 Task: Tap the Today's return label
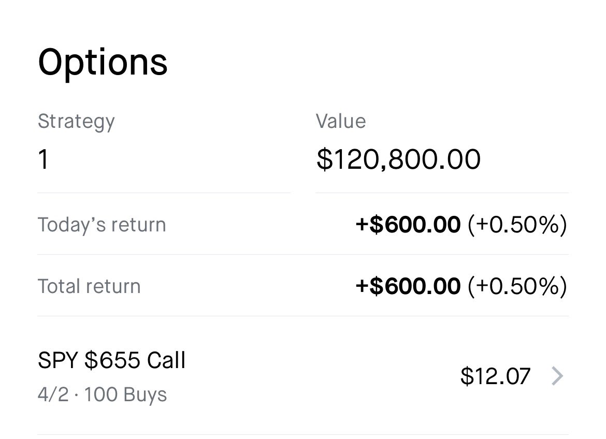pos(102,225)
